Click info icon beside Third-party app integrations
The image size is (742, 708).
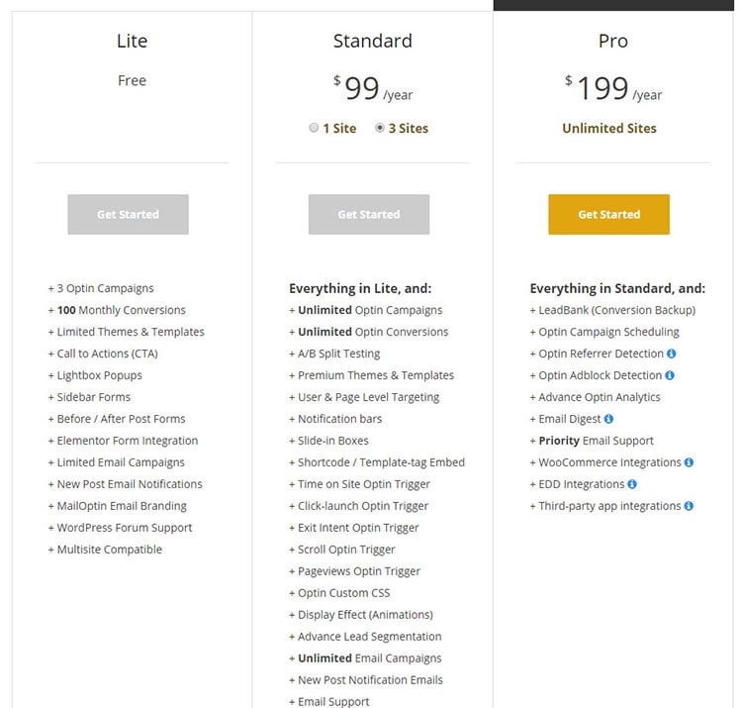[x=689, y=506]
